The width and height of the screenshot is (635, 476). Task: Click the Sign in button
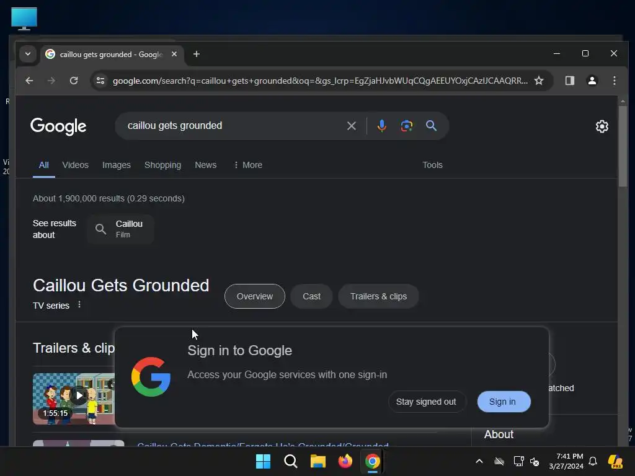click(x=502, y=402)
